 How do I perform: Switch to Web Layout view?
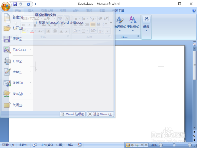point(137,145)
